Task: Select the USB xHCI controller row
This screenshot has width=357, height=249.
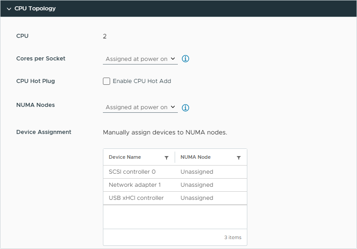Action: point(175,198)
